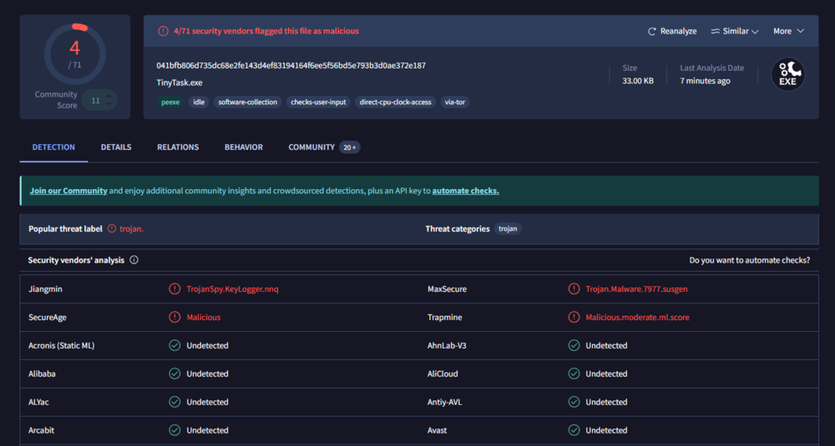
Task: Click the Jiangmin detection warning icon
Action: tap(175, 289)
